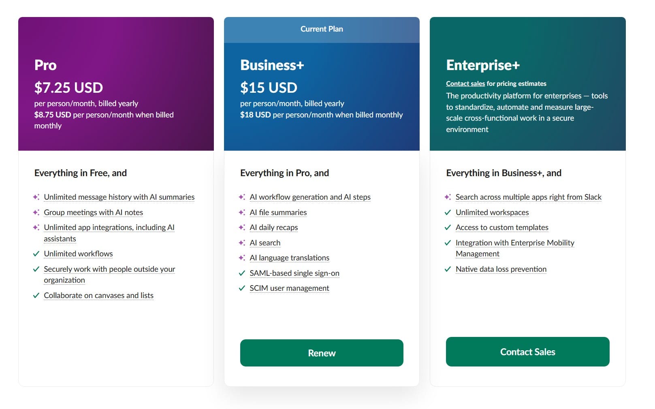Open the Collaborate on canvases and lists link
This screenshot has height=409, width=655.
pos(98,295)
